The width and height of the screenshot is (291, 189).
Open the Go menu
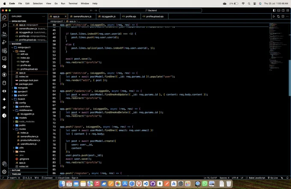click(x=56, y=3)
